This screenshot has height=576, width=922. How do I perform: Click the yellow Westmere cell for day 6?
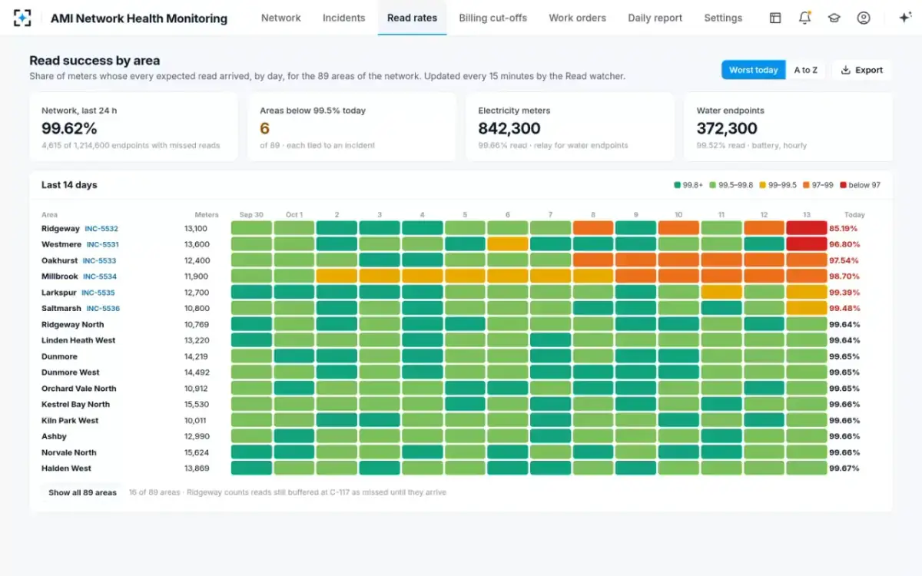click(x=507, y=244)
